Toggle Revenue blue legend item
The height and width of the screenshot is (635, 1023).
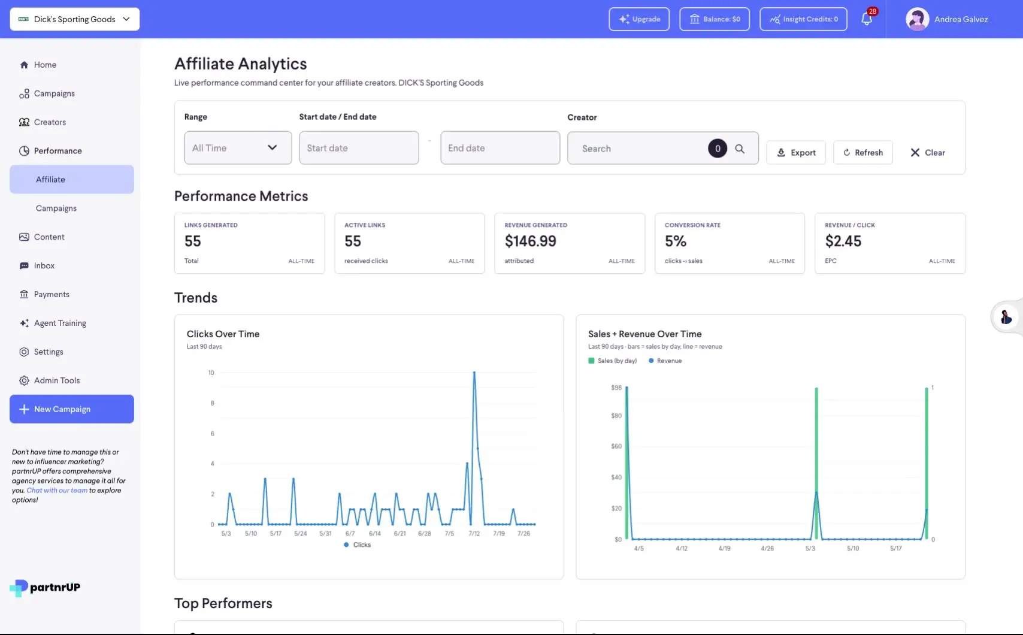tap(665, 361)
